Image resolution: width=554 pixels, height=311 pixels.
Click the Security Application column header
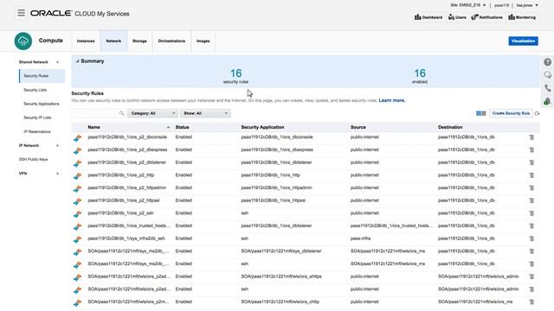[x=262, y=127]
